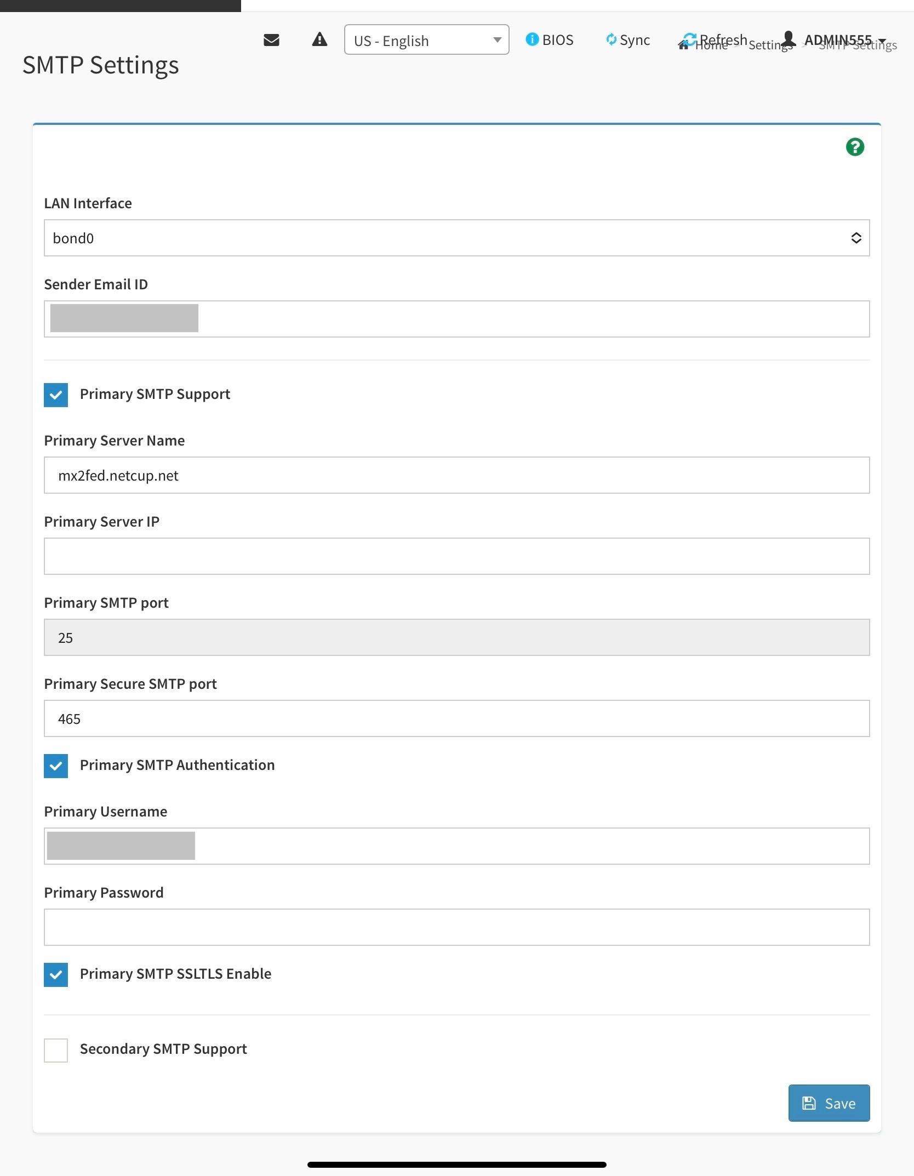Toggle Primary SMTP Authentication checkbox
This screenshot has width=914, height=1176.
click(x=56, y=766)
